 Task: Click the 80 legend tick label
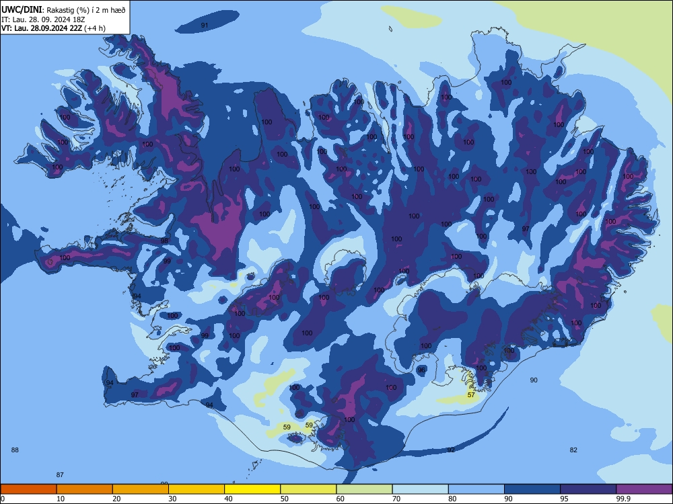[452, 499]
